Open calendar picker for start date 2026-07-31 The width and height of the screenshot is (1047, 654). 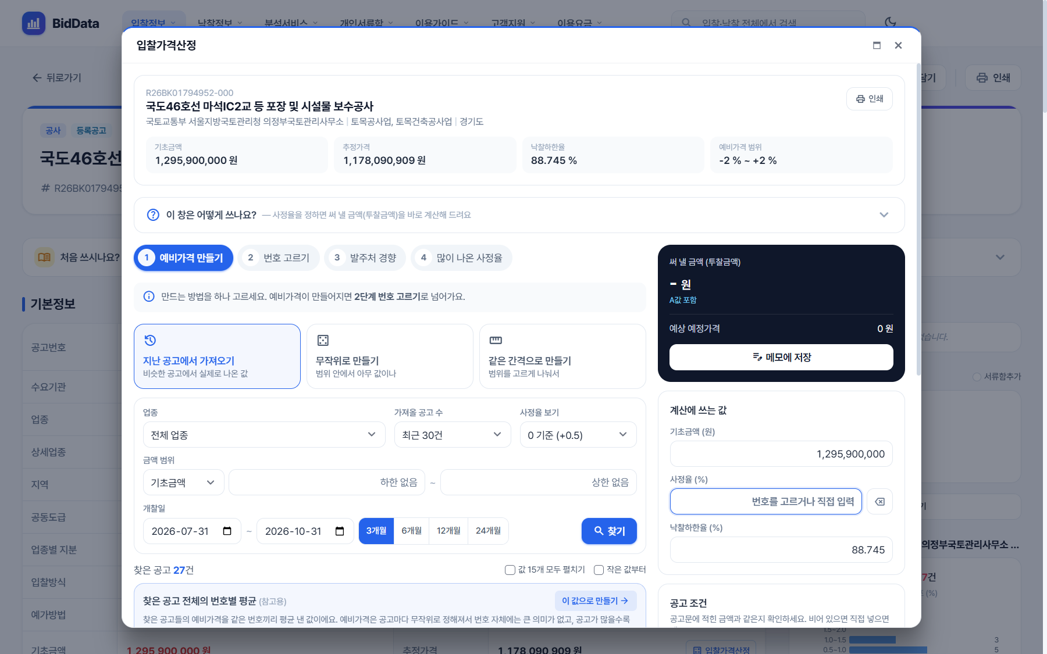point(227,531)
